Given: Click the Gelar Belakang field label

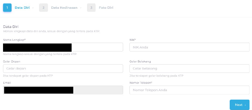Looking at the screenshot, I should tap(140, 62).
